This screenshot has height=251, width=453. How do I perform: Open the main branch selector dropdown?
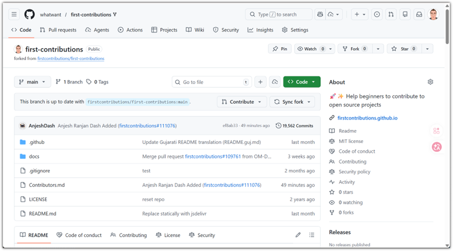coord(32,82)
